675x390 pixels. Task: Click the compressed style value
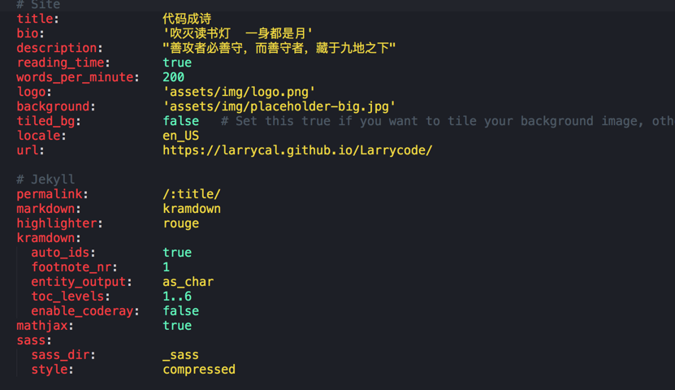(x=198, y=370)
